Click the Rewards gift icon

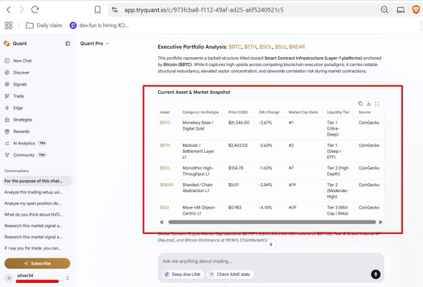[7, 132]
